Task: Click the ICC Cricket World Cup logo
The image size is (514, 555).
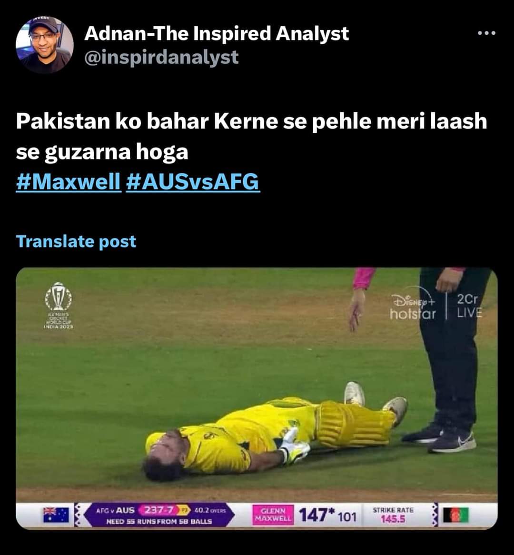Action: (59, 306)
